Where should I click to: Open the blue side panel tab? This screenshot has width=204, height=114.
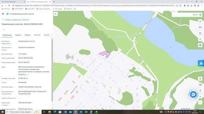pos(201,63)
